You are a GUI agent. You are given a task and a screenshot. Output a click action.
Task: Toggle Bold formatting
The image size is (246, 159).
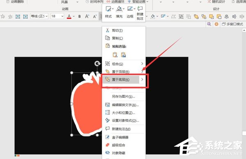(x=80, y=16)
